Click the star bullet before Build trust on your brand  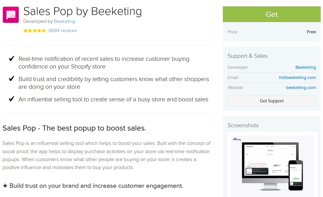[x=5, y=186]
